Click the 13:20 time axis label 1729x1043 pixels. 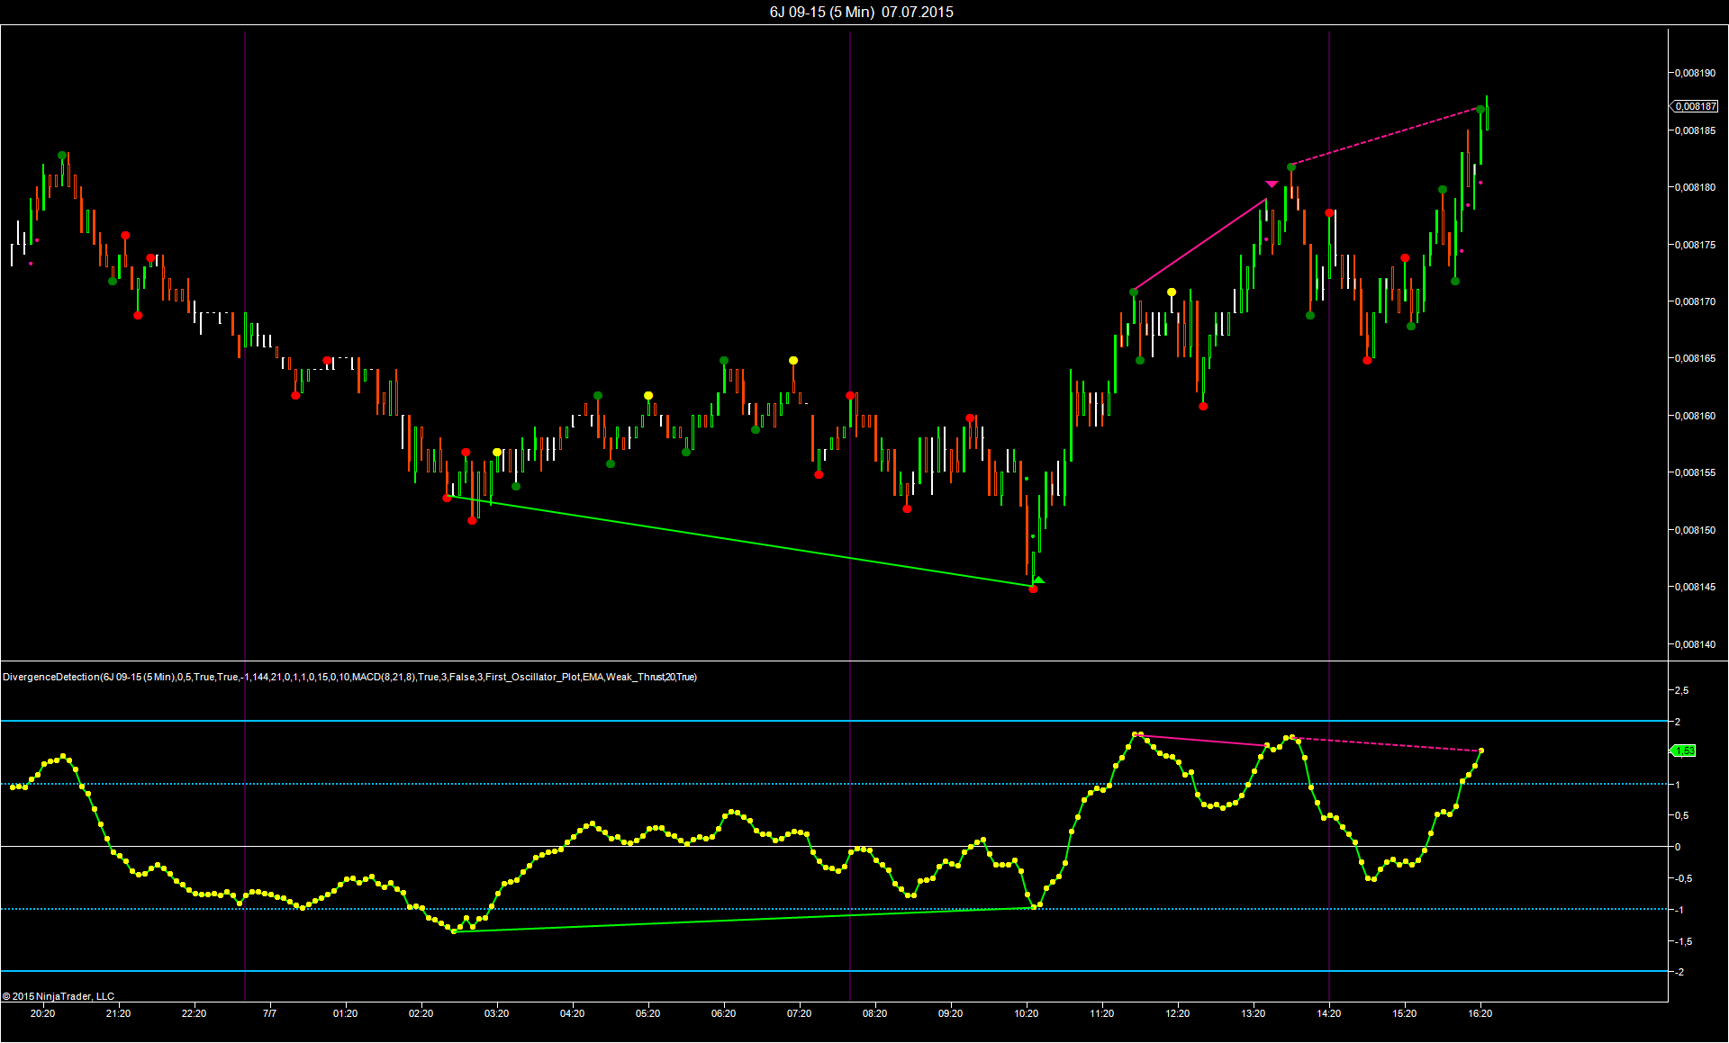pos(1253,1013)
